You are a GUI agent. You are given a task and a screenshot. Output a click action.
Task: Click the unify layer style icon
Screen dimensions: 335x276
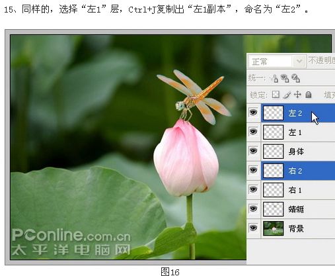click(x=295, y=78)
